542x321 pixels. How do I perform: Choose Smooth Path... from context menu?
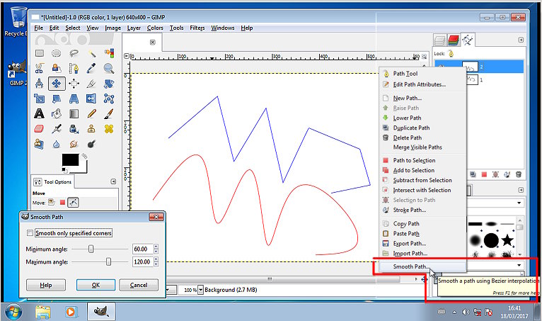[422, 266]
